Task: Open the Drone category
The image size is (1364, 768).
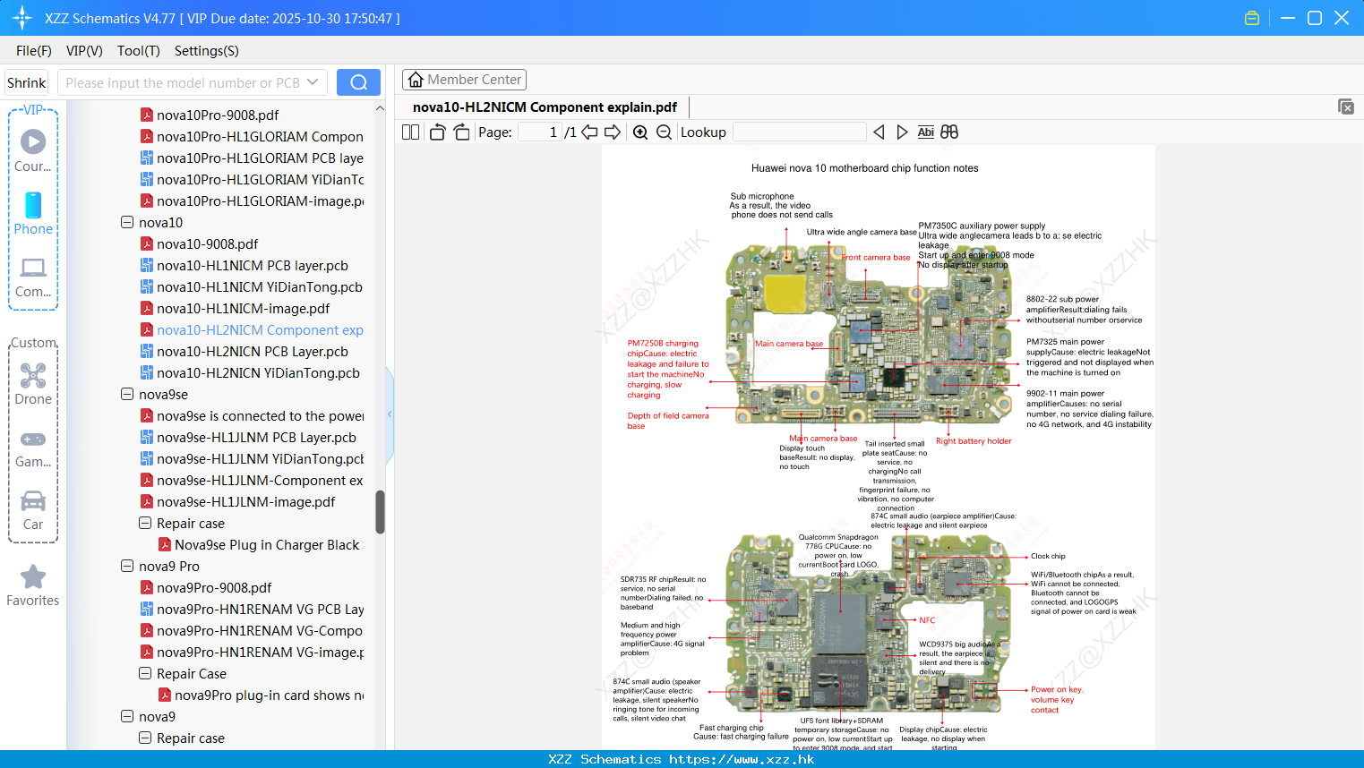Action: pos(33,384)
